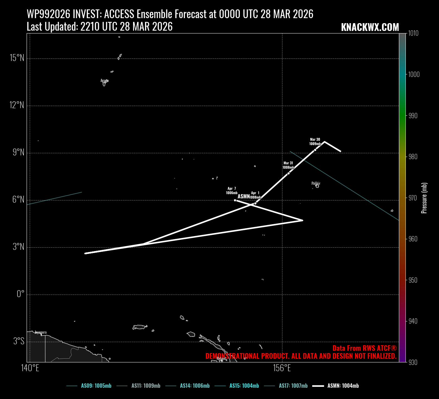The height and width of the screenshot is (399, 439).
Task: Click the white ASMN legend line sample
Action: (318, 386)
